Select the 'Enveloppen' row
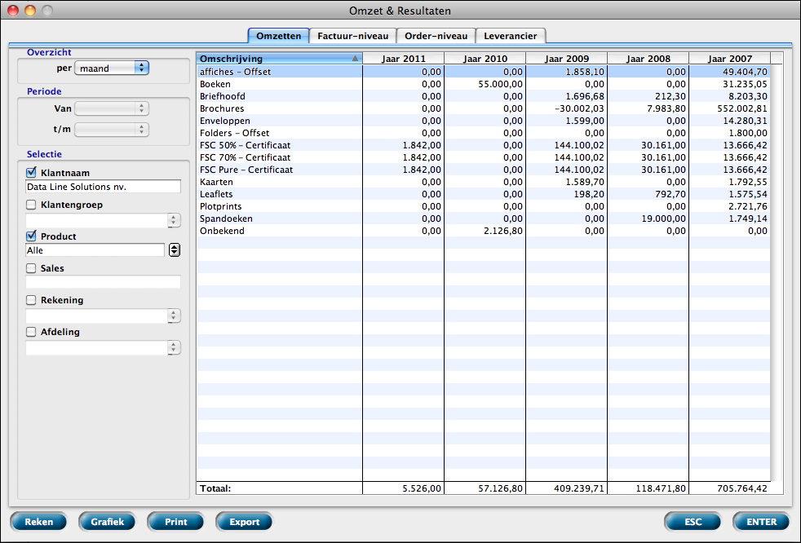801x543 pixels. (x=483, y=121)
